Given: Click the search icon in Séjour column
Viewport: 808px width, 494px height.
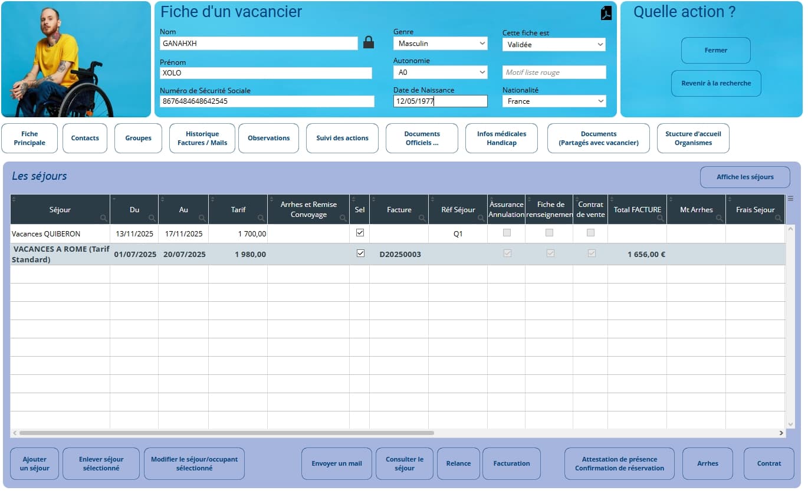Looking at the screenshot, I should point(104,218).
